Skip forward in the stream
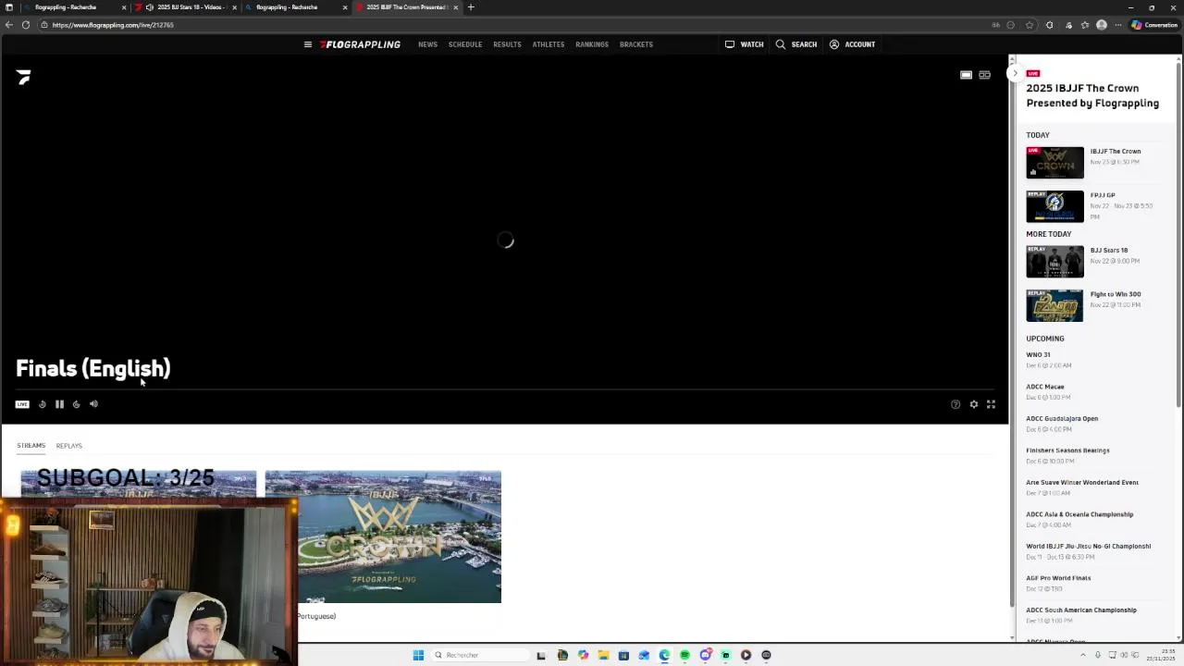The width and height of the screenshot is (1184, 666). (77, 404)
